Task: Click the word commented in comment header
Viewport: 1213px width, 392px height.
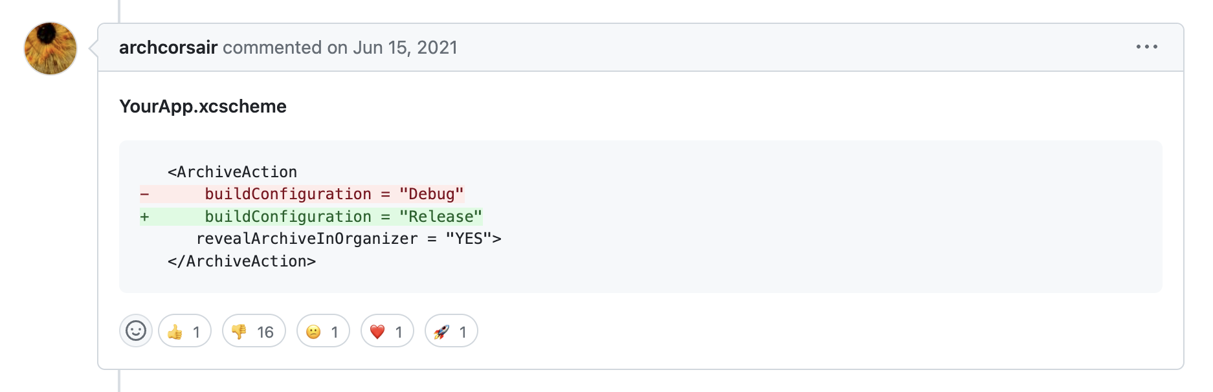Action: (272, 48)
